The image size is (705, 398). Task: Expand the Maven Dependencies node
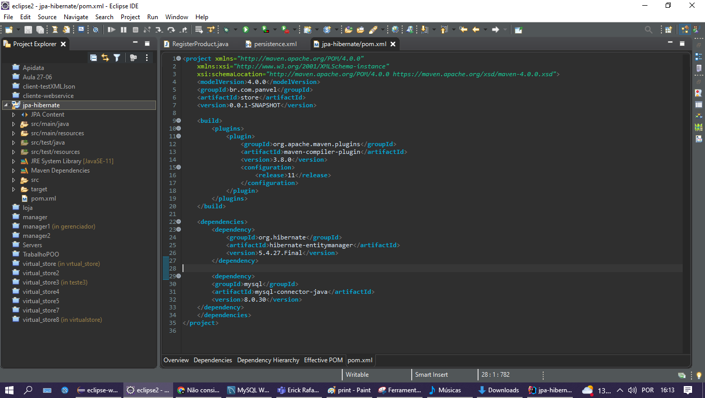[x=14, y=170]
